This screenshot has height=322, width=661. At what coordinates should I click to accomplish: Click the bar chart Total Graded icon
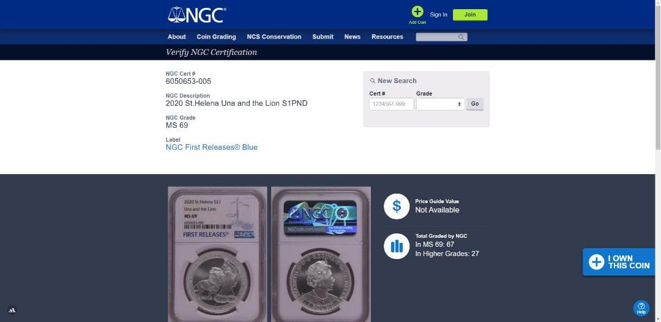pyautogui.click(x=396, y=246)
